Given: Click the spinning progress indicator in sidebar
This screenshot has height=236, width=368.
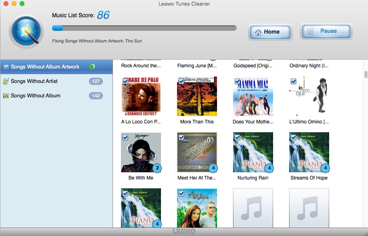Looking at the screenshot, I should (92, 67).
